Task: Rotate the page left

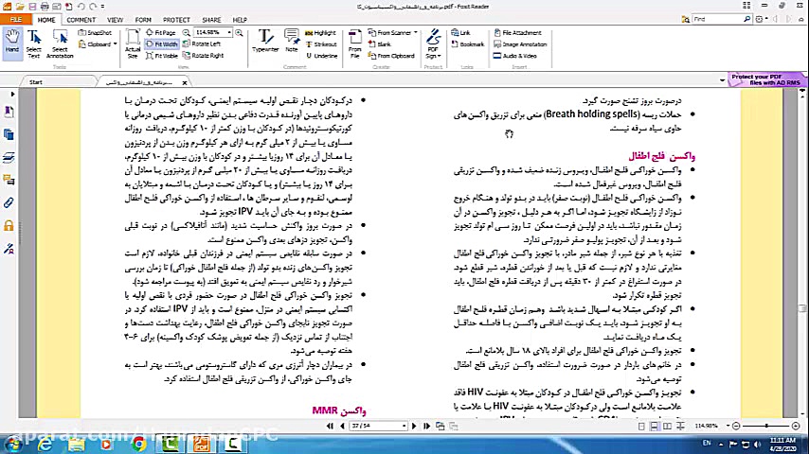Action: click(x=202, y=44)
